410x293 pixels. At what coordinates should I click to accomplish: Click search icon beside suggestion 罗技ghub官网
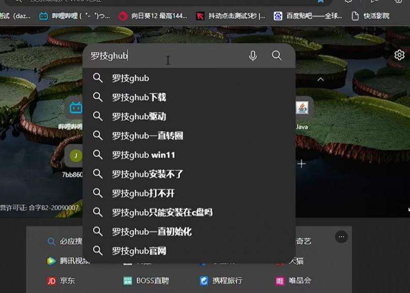98,250
